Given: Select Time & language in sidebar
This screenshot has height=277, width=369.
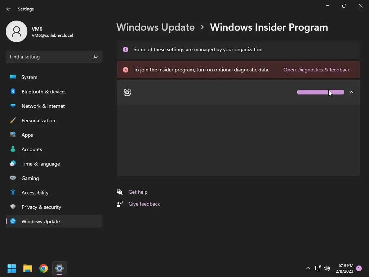Looking at the screenshot, I should (41, 164).
